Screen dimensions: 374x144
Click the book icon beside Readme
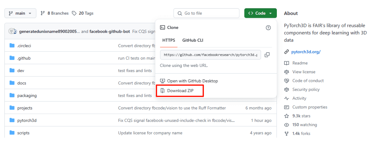pos(286,63)
